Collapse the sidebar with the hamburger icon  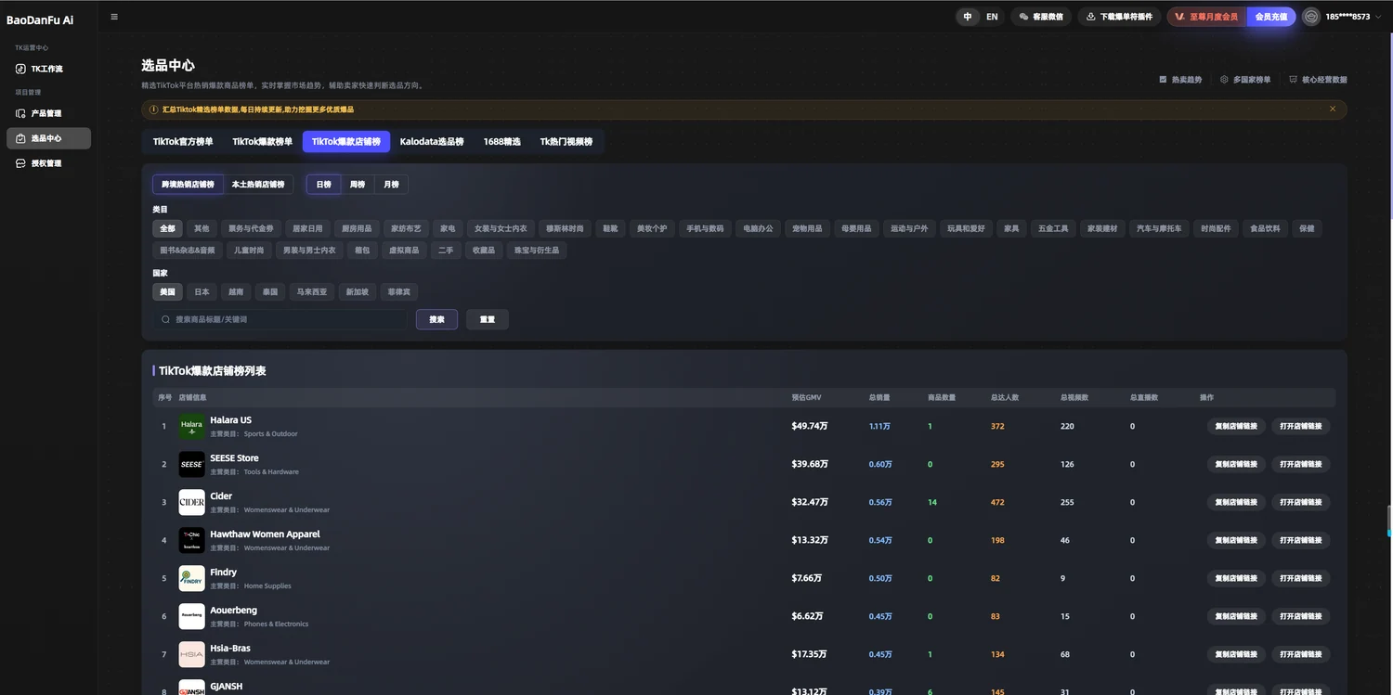point(114,17)
